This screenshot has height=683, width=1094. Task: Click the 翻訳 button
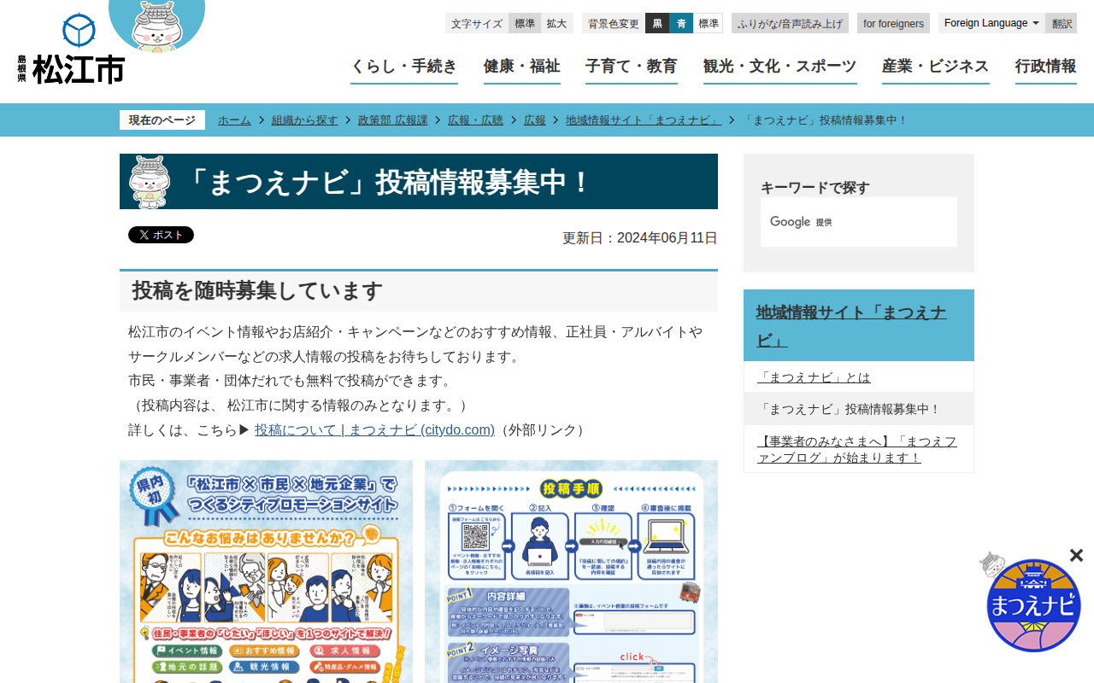(x=1062, y=23)
